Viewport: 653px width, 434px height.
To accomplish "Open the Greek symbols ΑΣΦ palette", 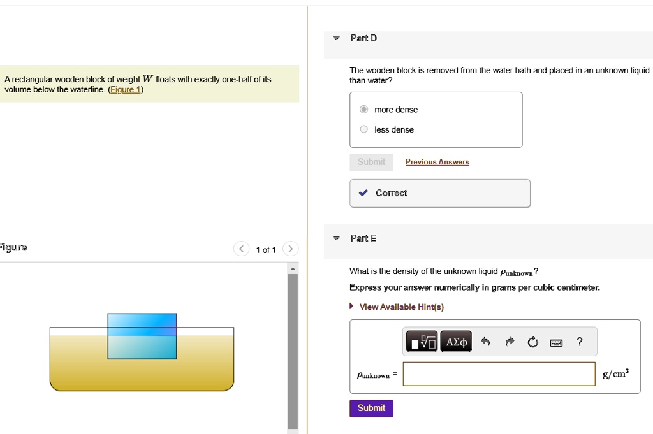I will [x=455, y=341].
